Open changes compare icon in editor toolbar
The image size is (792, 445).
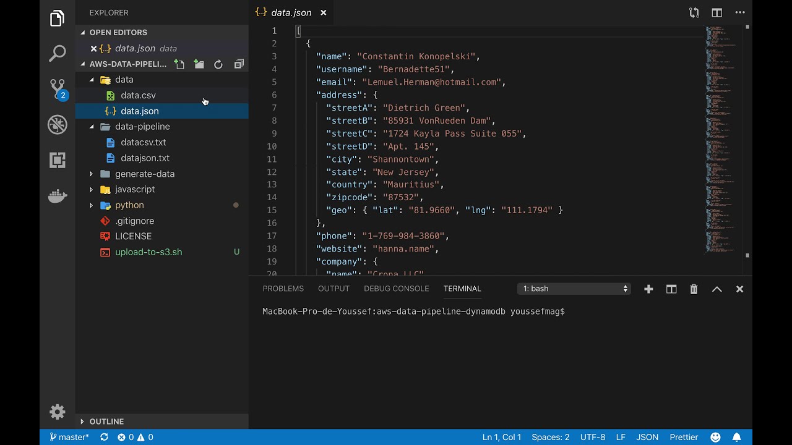pyautogui.click(x=694, y=12)
